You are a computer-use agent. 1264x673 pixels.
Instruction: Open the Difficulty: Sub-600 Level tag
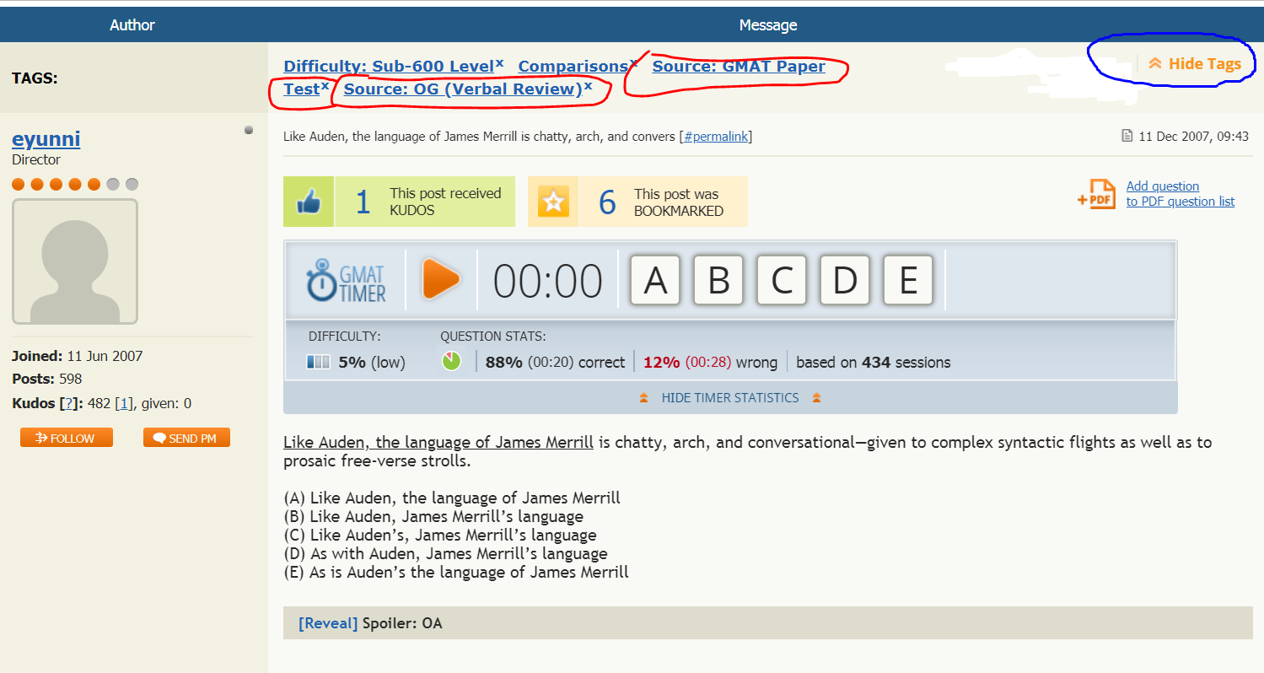pos(389,67)
